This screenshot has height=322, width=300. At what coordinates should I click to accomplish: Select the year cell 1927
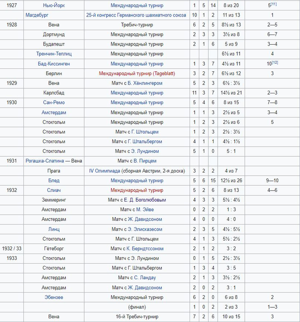(x=12, y=6)
